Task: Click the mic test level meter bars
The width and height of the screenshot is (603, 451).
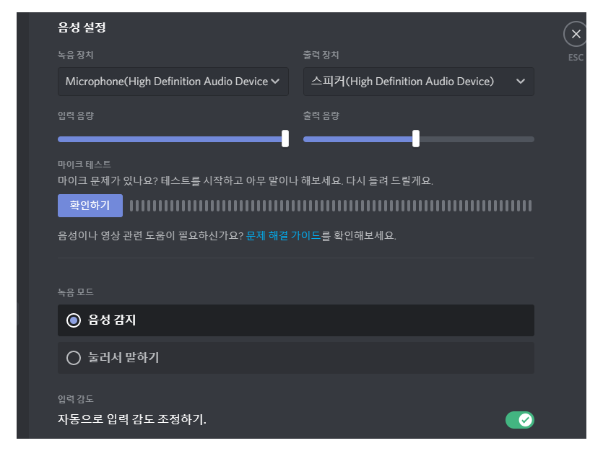Action: (331, 206)
